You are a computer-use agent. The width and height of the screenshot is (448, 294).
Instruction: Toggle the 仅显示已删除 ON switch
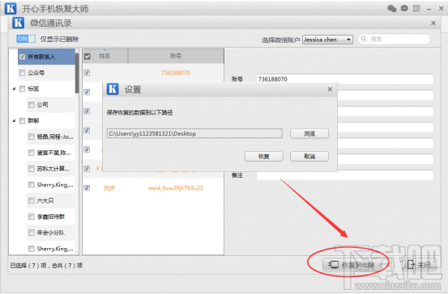pos(26,39)
